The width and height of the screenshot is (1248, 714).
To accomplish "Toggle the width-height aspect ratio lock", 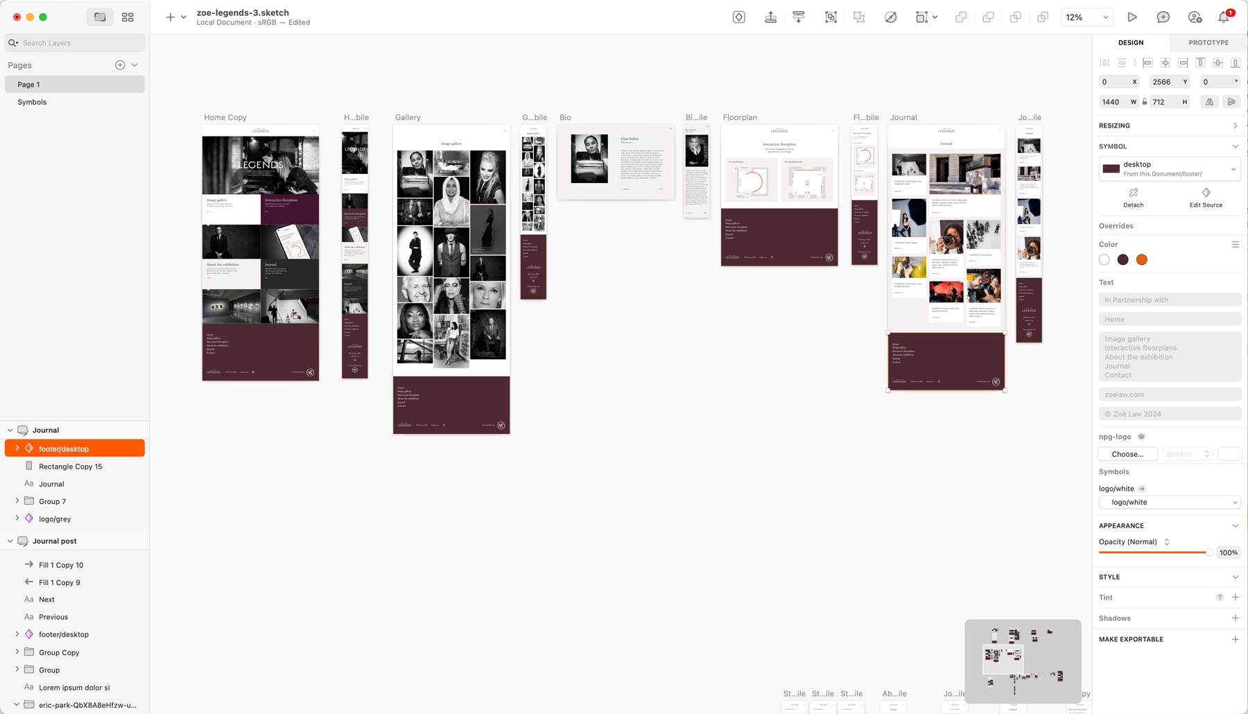I will point(1145,102).
